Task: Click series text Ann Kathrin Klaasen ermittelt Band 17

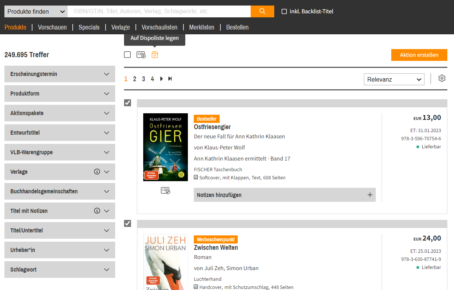Action: (242, 159)
